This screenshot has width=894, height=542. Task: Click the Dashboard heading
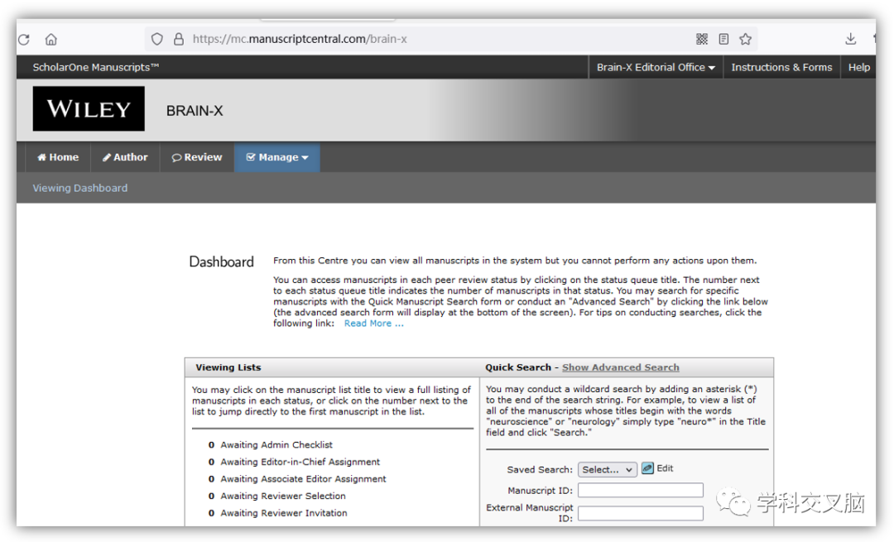pyautogui.click(x=221, y=261)
